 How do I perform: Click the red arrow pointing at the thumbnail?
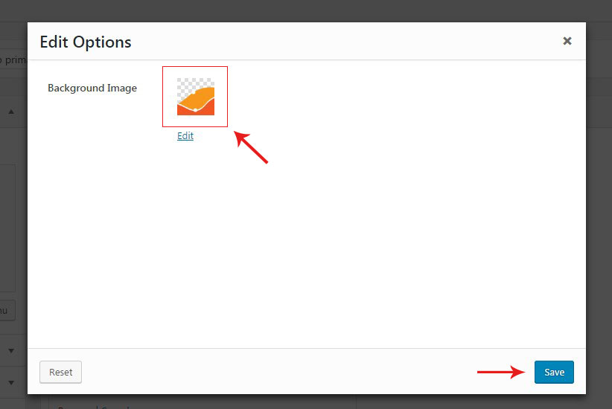(x=251, y=146)
